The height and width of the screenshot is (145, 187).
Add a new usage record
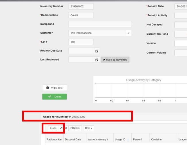coord(53,128)
